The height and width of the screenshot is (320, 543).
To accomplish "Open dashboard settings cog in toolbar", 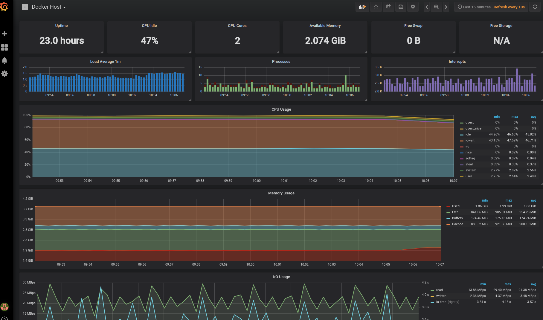I will click(x=413, y=7).
